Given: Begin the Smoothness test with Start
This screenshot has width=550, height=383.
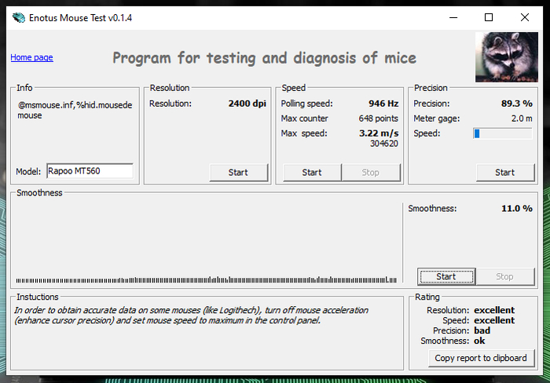Looking at the screenshot, I should pos(445,276).
